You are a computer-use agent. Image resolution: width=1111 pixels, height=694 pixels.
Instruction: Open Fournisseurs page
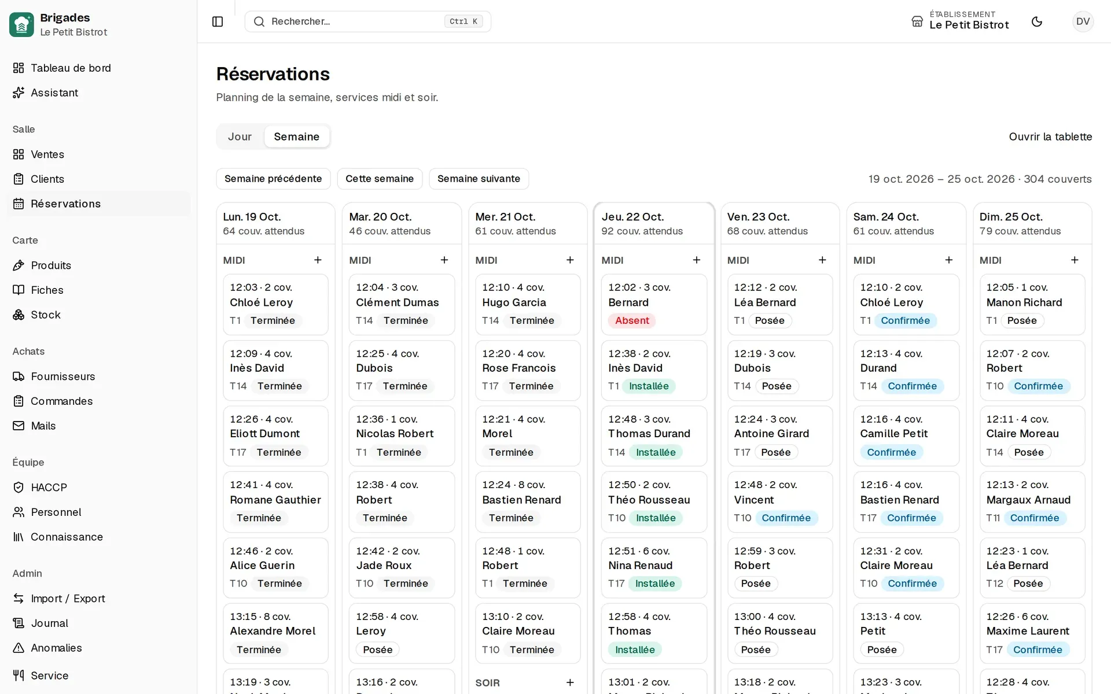[x=98, y=376]
